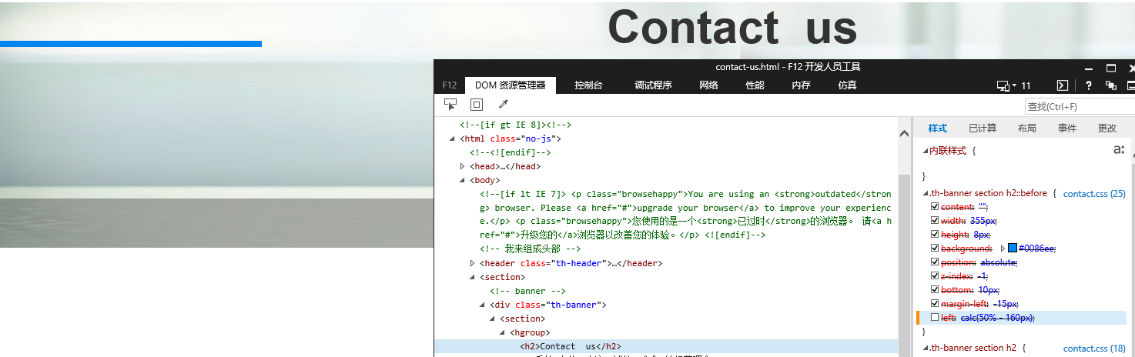The width and height of the screenshot is (1135, 357).
Task: Open the 已计算 computed sub-tab
Action: [982, 128]
